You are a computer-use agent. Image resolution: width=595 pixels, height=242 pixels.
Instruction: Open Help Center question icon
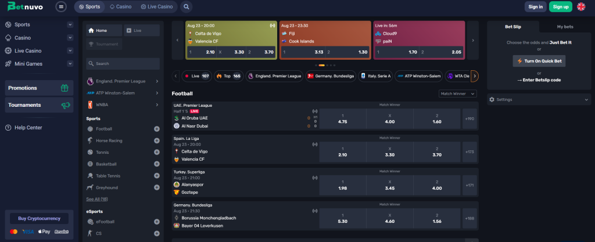pos(8,128)
